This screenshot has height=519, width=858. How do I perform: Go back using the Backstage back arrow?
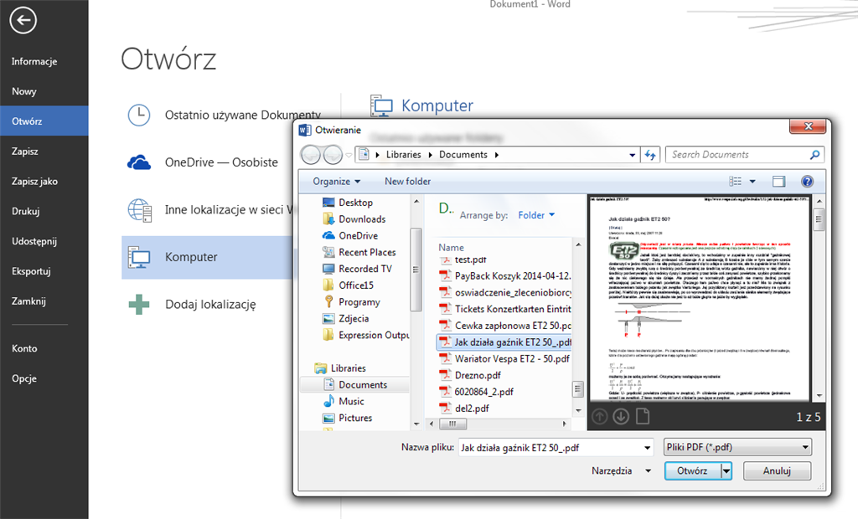tap(23, 20)
